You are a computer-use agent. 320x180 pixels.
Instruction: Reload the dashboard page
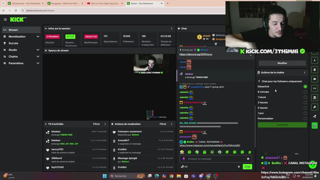pos(15,10)
